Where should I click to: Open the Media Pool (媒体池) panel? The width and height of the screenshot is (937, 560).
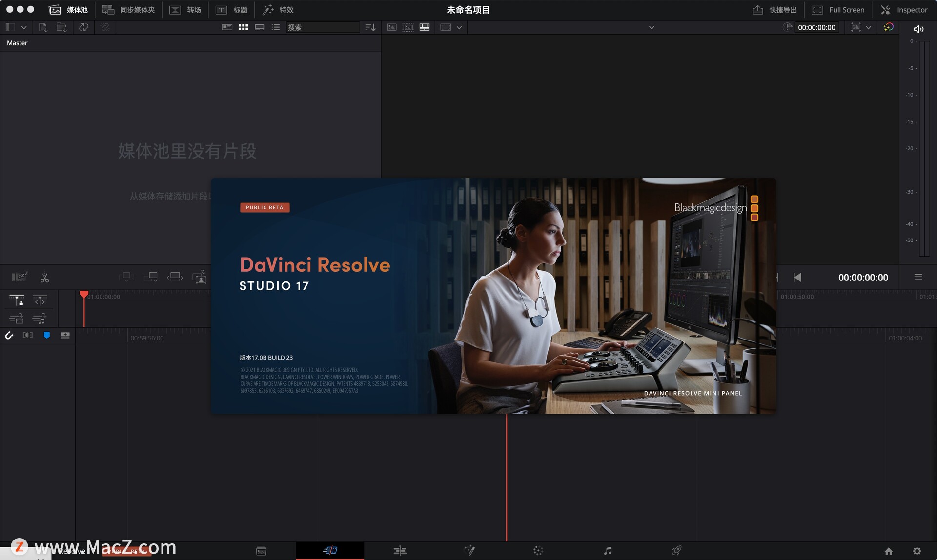pos(68,10)
